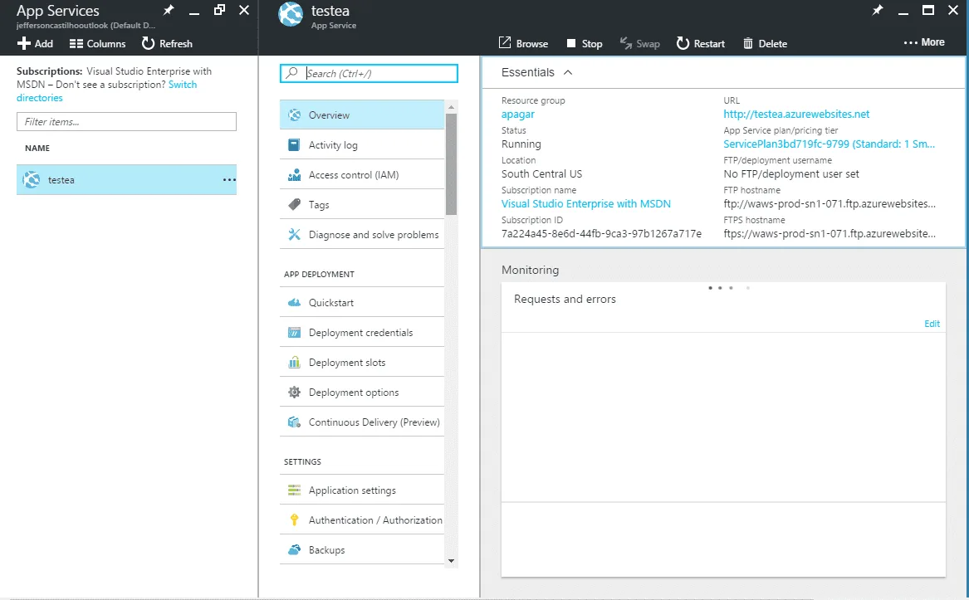The height and width of the screenshot is (600, 969).
Task: Click the Quickstart cloud icon
Action: [294, 303]
